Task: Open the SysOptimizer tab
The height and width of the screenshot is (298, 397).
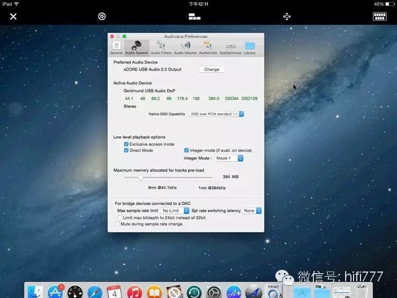Action: pyautogui.click(x=230, y=48)
